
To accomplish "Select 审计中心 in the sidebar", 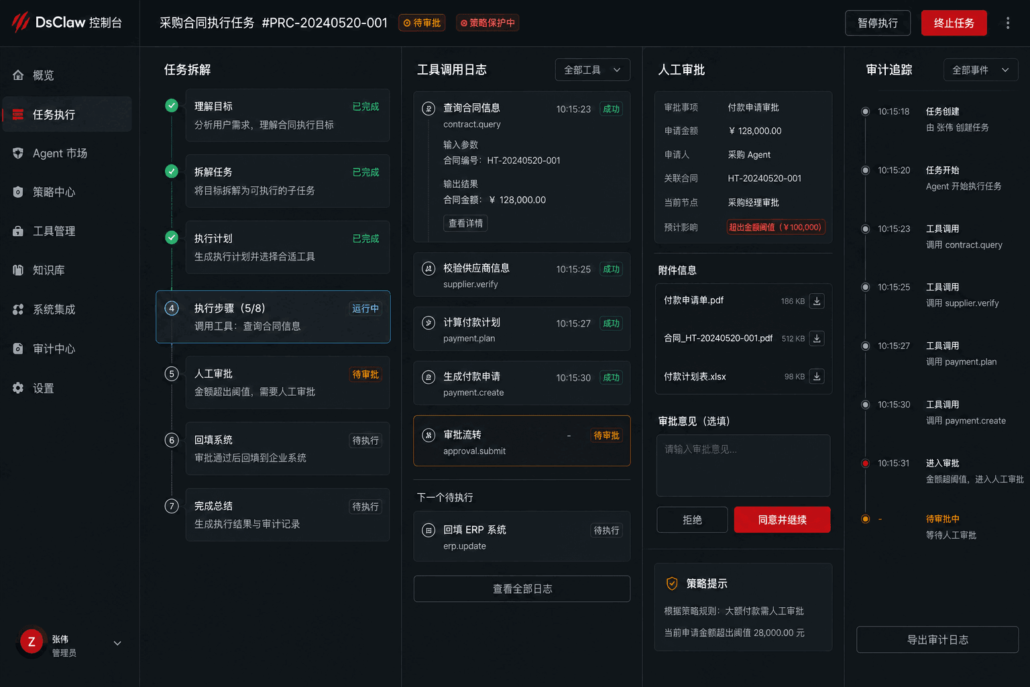I will pyautogui.click(x=67, y=349).
